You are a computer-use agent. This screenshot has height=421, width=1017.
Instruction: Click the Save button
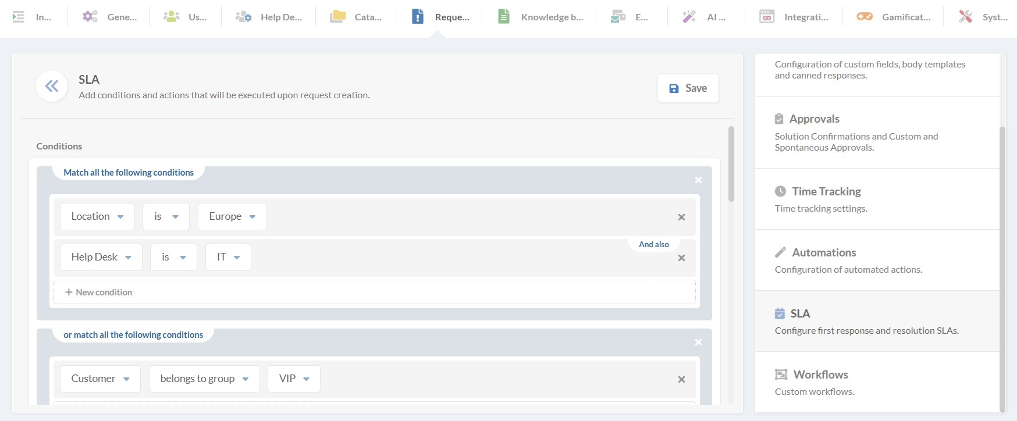(x=688, y=88)
